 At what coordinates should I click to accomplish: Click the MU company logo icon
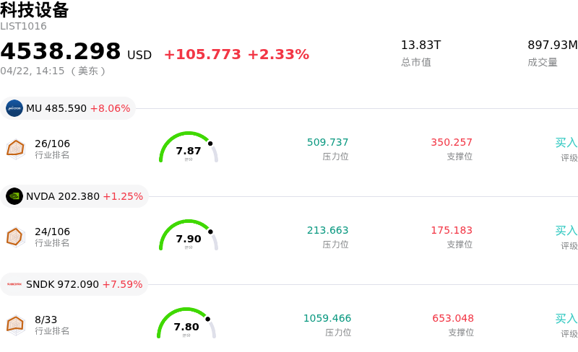(14, 108)
